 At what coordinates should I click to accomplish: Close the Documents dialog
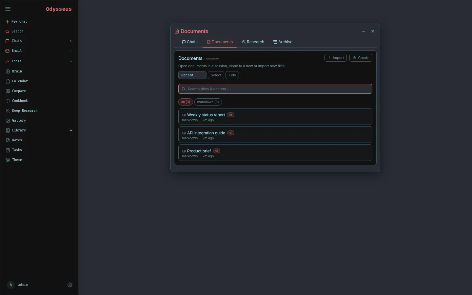pos(373,31)
